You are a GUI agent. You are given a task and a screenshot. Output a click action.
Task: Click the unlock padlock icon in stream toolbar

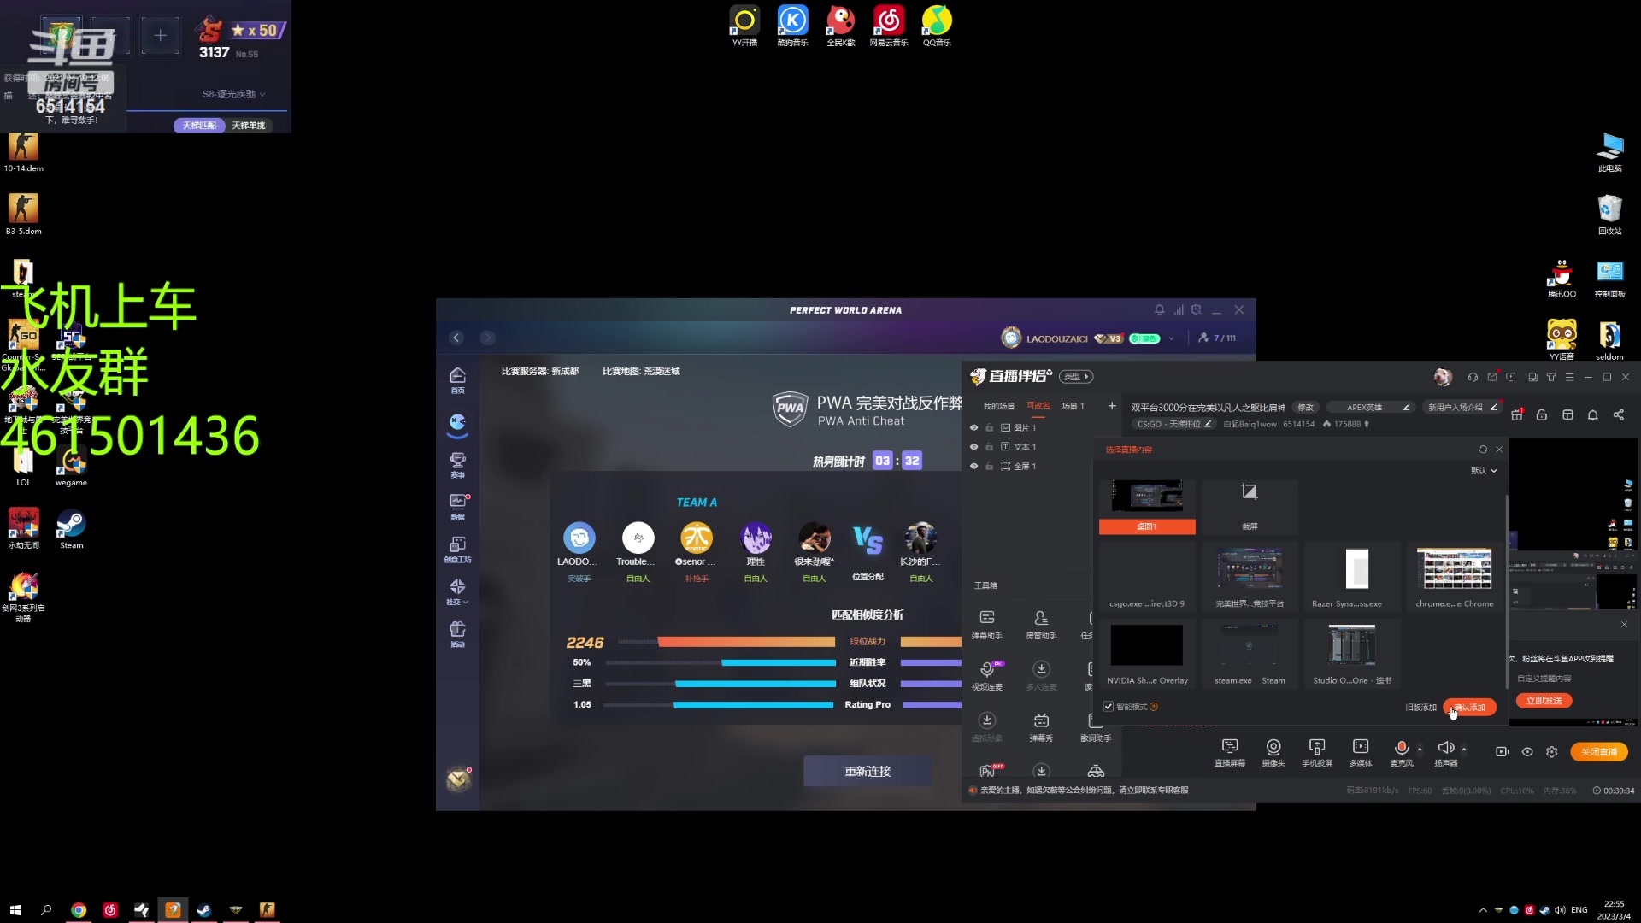point(1542,414)
